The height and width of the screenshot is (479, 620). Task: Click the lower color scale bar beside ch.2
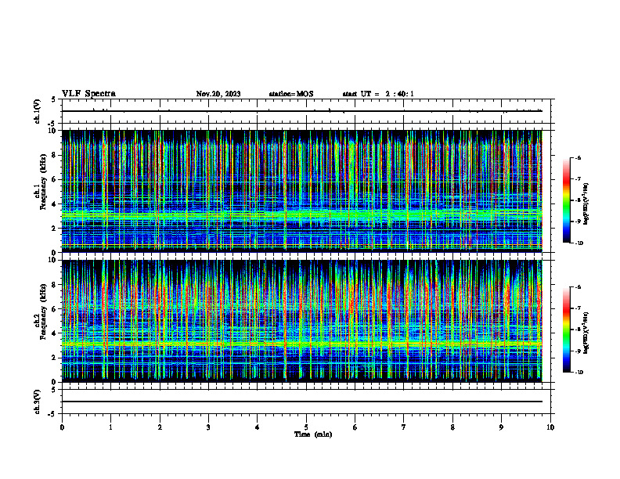click(x=566, y=330)
